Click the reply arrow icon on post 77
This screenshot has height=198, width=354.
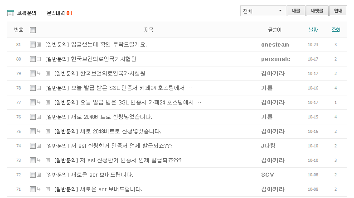[x=39, y=103]
